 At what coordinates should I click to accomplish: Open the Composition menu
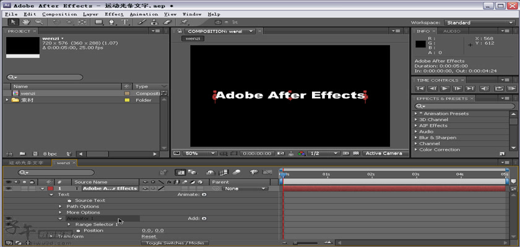59,14
